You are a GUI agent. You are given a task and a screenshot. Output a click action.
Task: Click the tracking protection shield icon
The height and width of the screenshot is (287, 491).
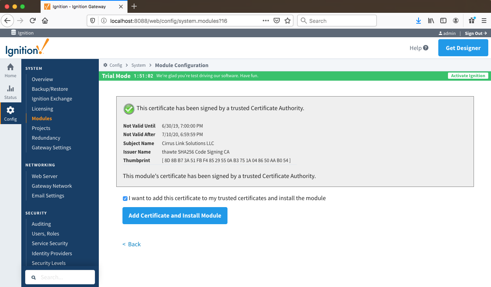point(92,21)
